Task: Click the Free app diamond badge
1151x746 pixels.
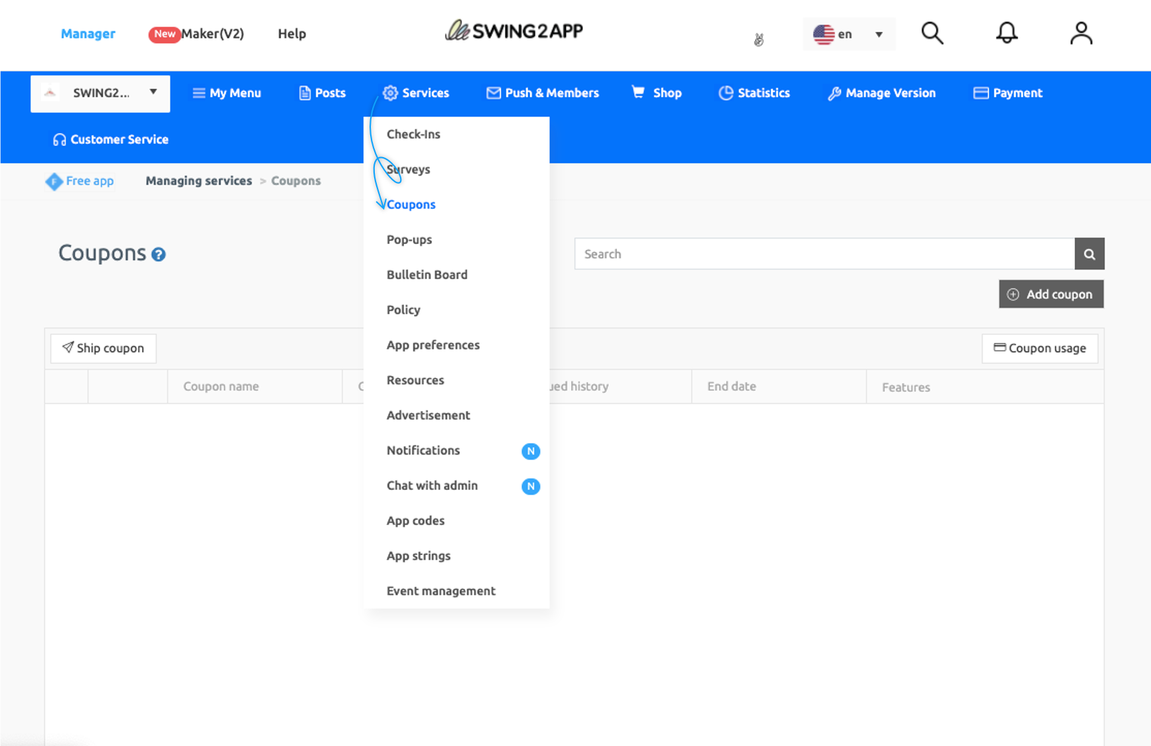Action: (x=54, y=181)
